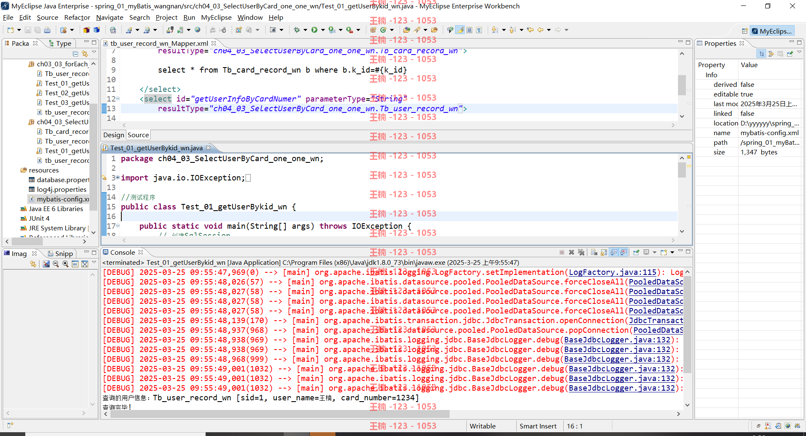Click the 'editable' value true cell
Viewport: 806px width, 436px height.
(770, 94)
